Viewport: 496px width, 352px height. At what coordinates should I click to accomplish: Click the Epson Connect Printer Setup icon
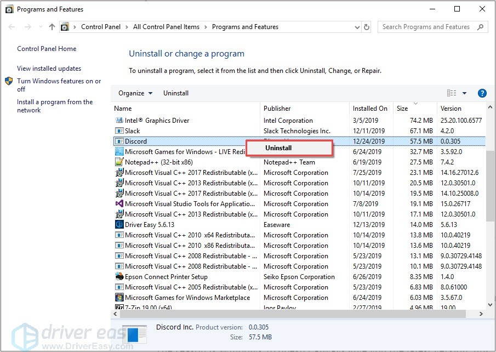pos(119,277)
